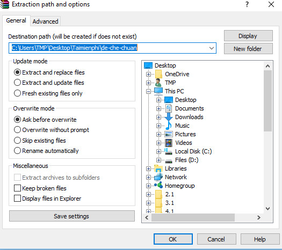Click the Homegroup icon in tree

[158, 185]
